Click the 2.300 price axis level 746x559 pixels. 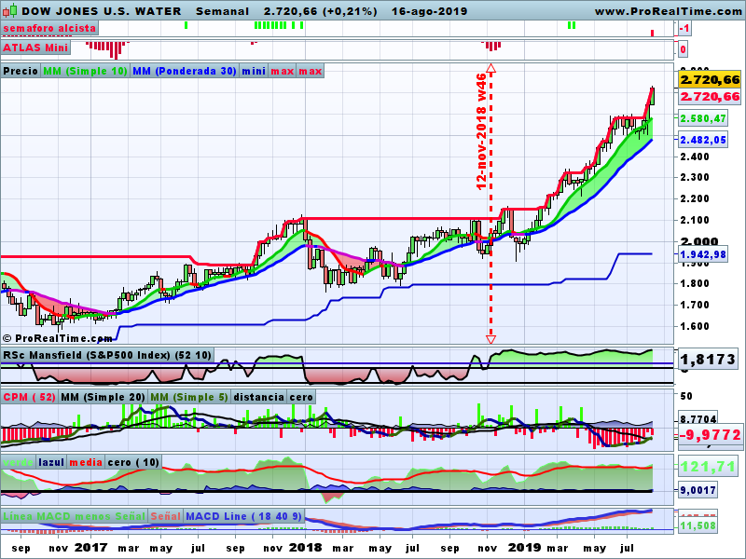coord(695,177)
